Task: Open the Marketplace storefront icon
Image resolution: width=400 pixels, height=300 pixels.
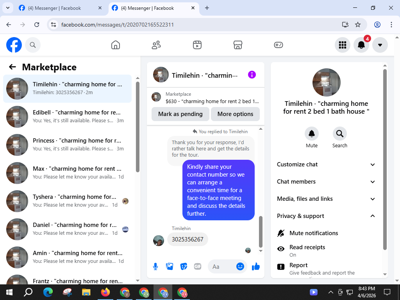Action: tap(238, 45)
